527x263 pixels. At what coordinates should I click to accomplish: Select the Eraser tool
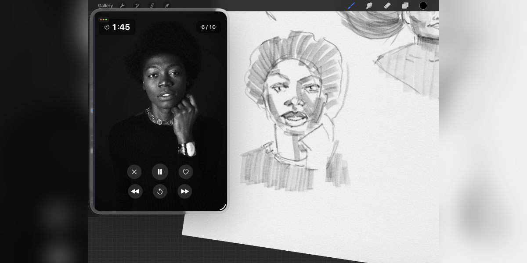(387, 6)
